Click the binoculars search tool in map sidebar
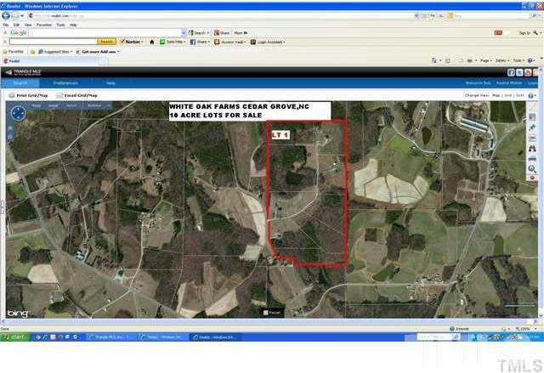The height and width of the screenshot is (373, 544). pyautogui.click(x=532, y=149)
